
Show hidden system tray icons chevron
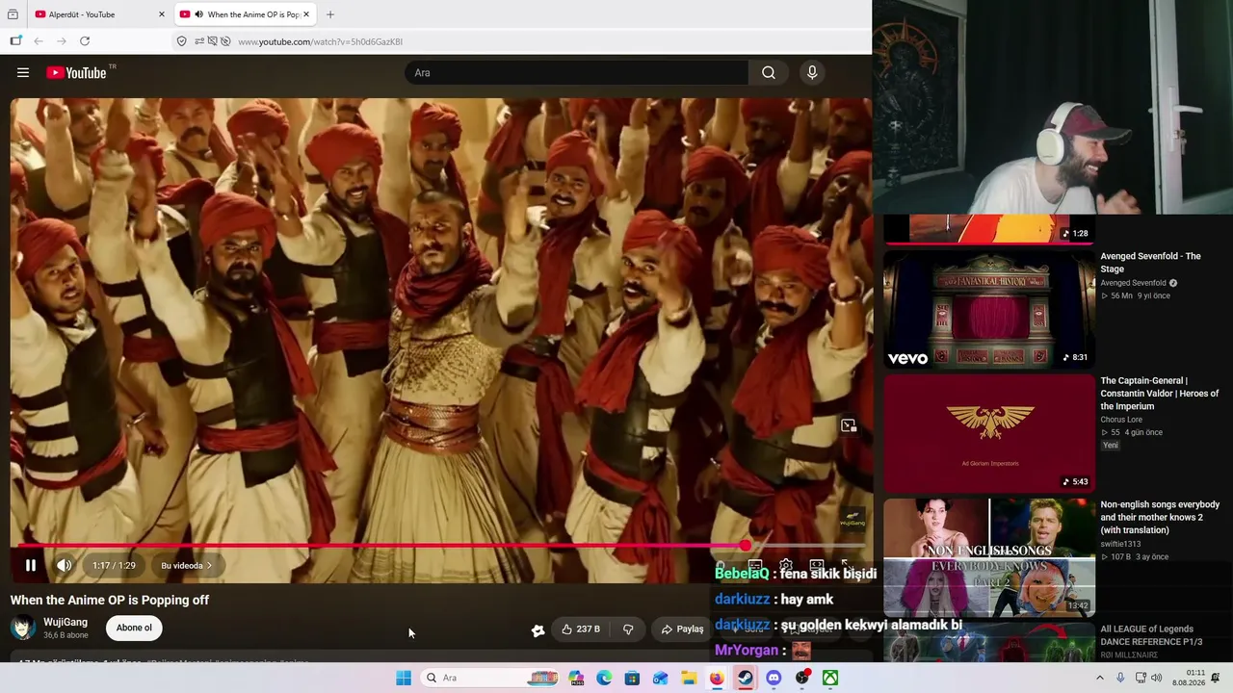point(1099,678)
